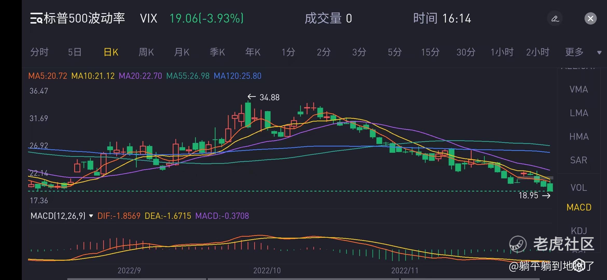The height and width of the screenshot is (280, 607).
Task: Open the stock search list icon
Action: click(36, 19)
